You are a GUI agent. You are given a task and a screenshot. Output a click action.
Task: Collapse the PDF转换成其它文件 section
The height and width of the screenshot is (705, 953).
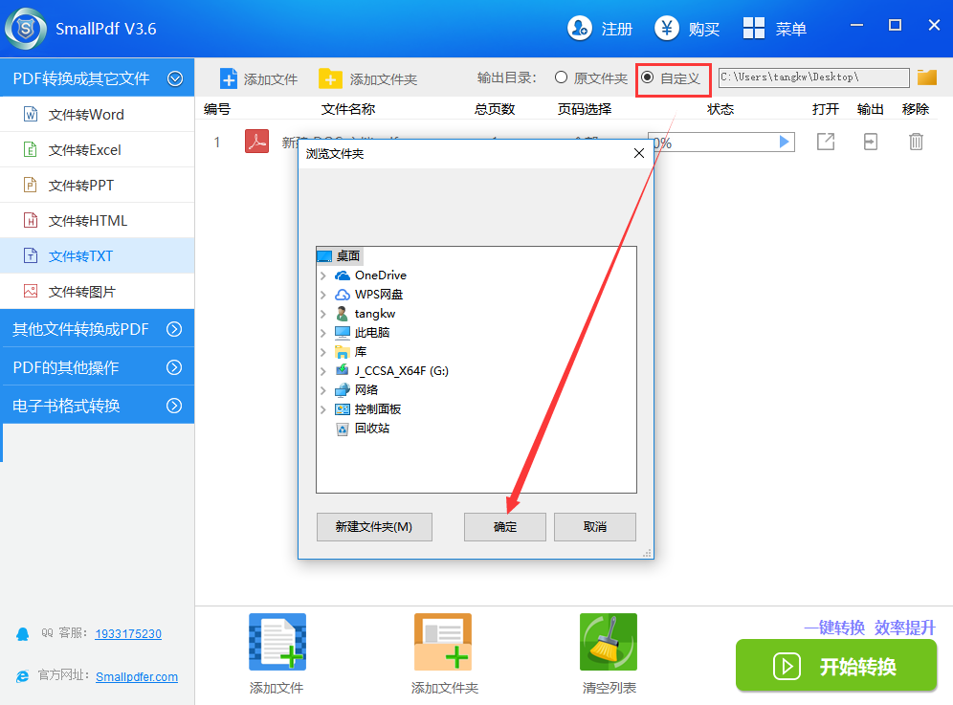point(175,78)
